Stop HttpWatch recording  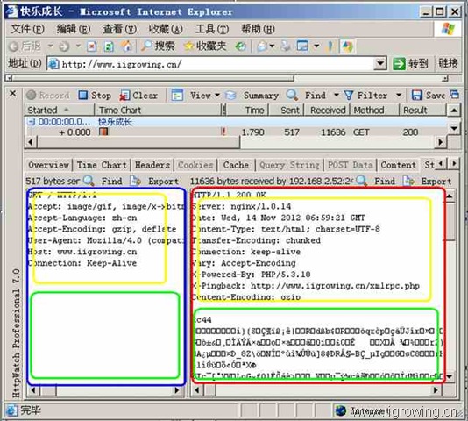[x=95, y=96]
